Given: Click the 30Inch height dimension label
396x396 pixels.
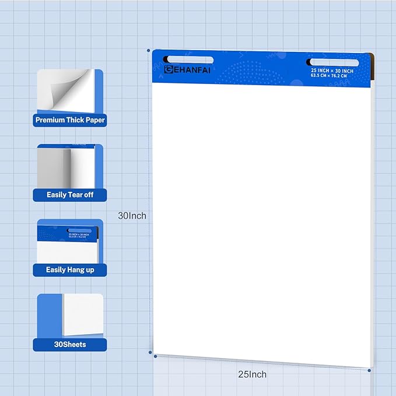Looking at the screenshot, I should (x=132, y=216).
